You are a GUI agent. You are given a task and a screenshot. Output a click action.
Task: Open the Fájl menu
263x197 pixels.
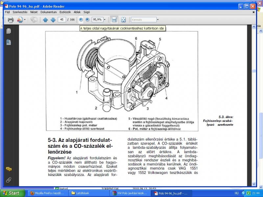click(7, 12)
